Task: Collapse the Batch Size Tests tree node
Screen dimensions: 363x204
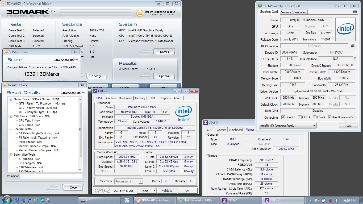Action: (x=11, y=155)
